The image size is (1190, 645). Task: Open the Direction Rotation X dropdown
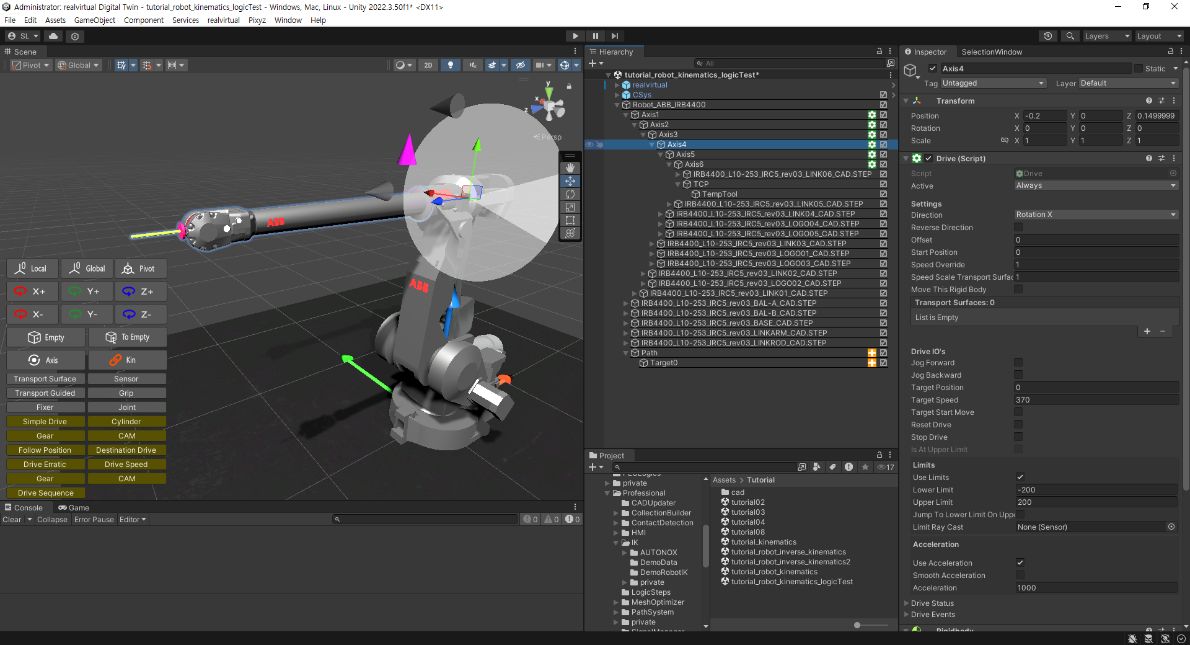click(1096, 215)
